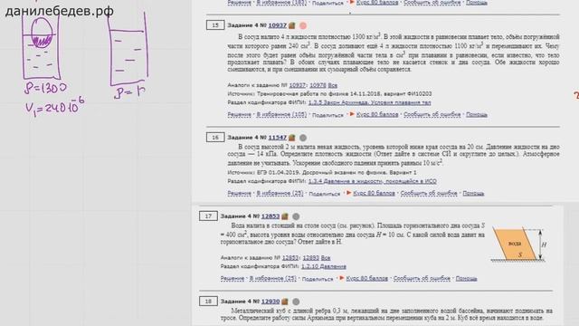Click 'Сообщить об ошибке' under task 15
This screenshot has width=579, height=326.
pyautogui.click(x=432, y=115)
